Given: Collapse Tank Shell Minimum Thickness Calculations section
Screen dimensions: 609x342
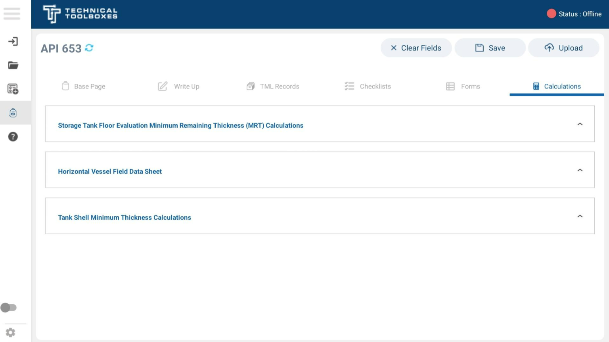Looking at the screenshot, I should 580,216.
